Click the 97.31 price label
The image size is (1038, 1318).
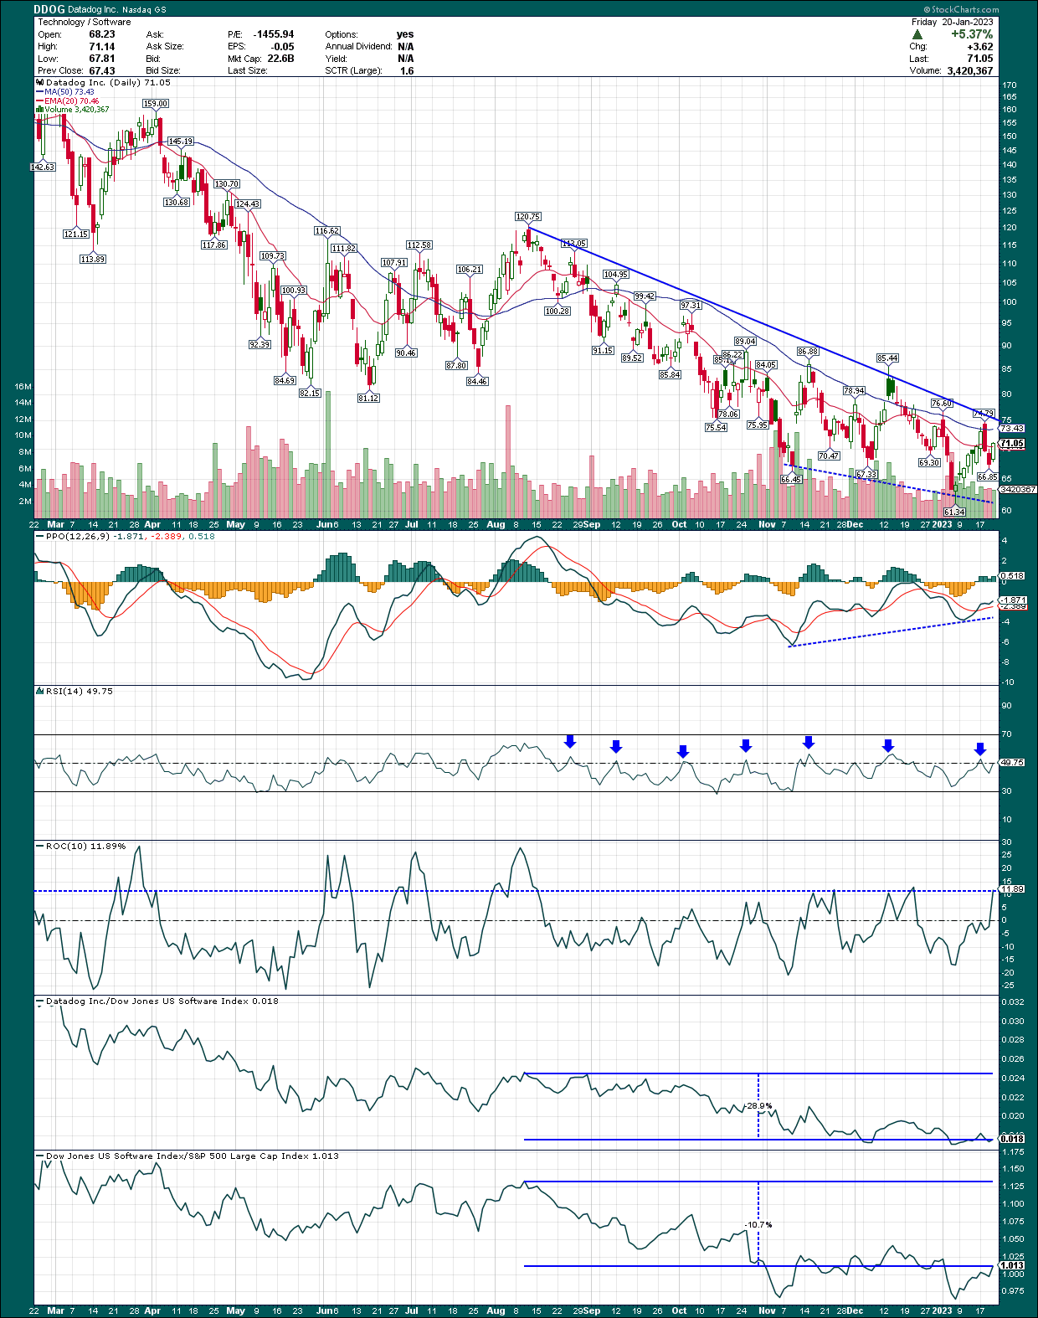[x=691, y=306]
